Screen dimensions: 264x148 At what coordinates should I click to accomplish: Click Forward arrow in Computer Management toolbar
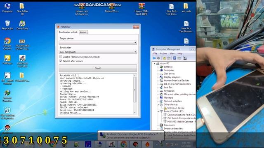[x=158, y=58]
